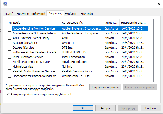Viewport: 163px width, 114px height.
Task: Open the Εργαλεία tab
Action: [86, 14]
